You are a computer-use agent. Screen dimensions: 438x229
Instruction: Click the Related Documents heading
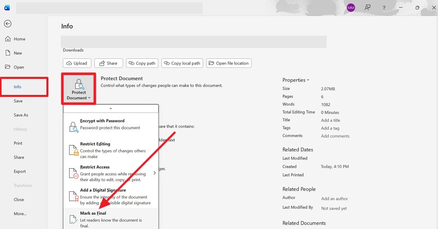tap(304, 223)
